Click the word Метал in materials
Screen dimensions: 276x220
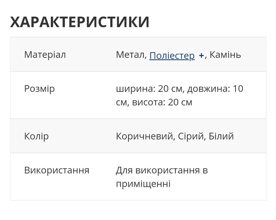131,55
